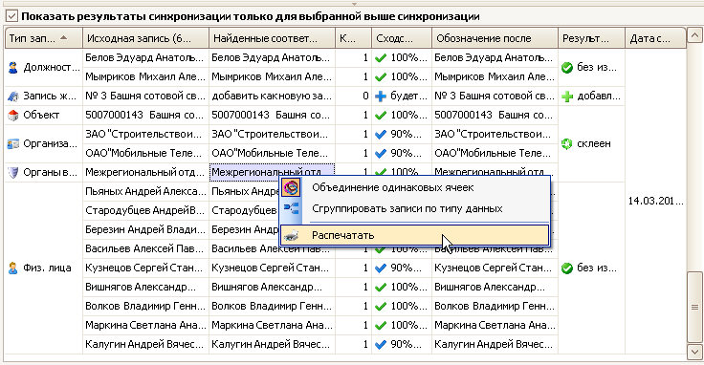Select source cell 'Пьяных Андрей Алекса...'
The image size is (704, 365).
pos(146,191)
